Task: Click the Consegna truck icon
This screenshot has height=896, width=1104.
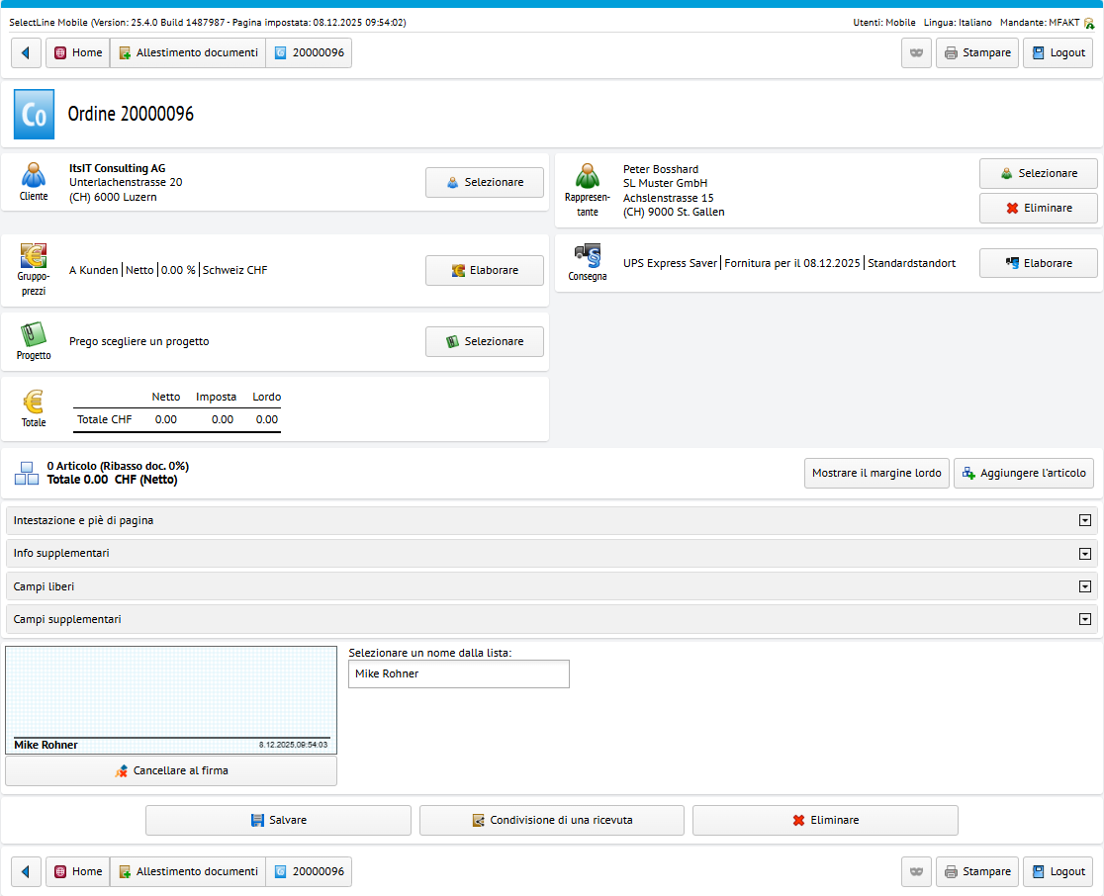Action: (588, 255)
